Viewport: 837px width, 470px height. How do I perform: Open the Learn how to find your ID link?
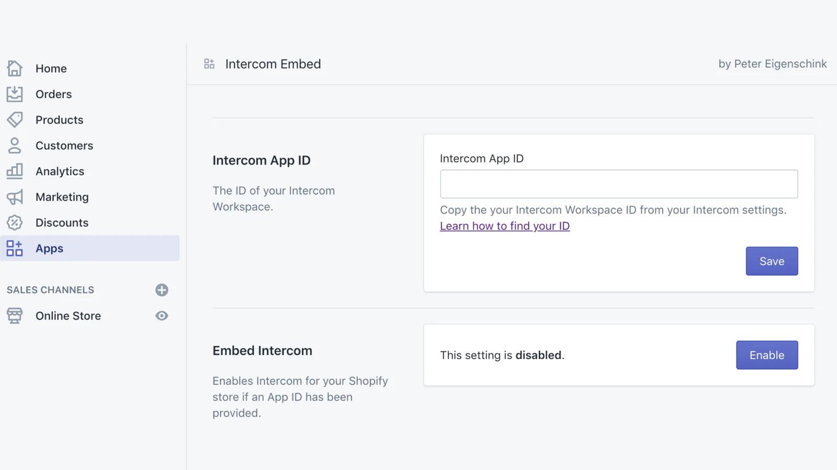coord(504,226)
